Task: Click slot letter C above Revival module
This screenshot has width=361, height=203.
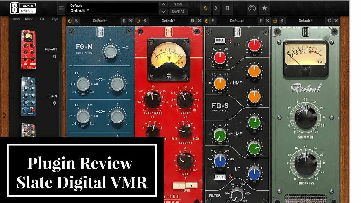Action: click(x=329, y=21)
